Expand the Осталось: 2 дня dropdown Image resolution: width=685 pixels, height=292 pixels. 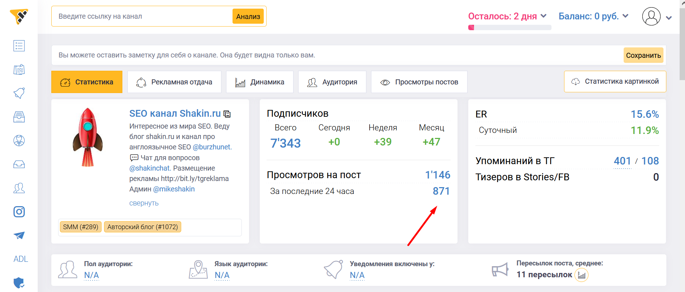coord(507,16)
